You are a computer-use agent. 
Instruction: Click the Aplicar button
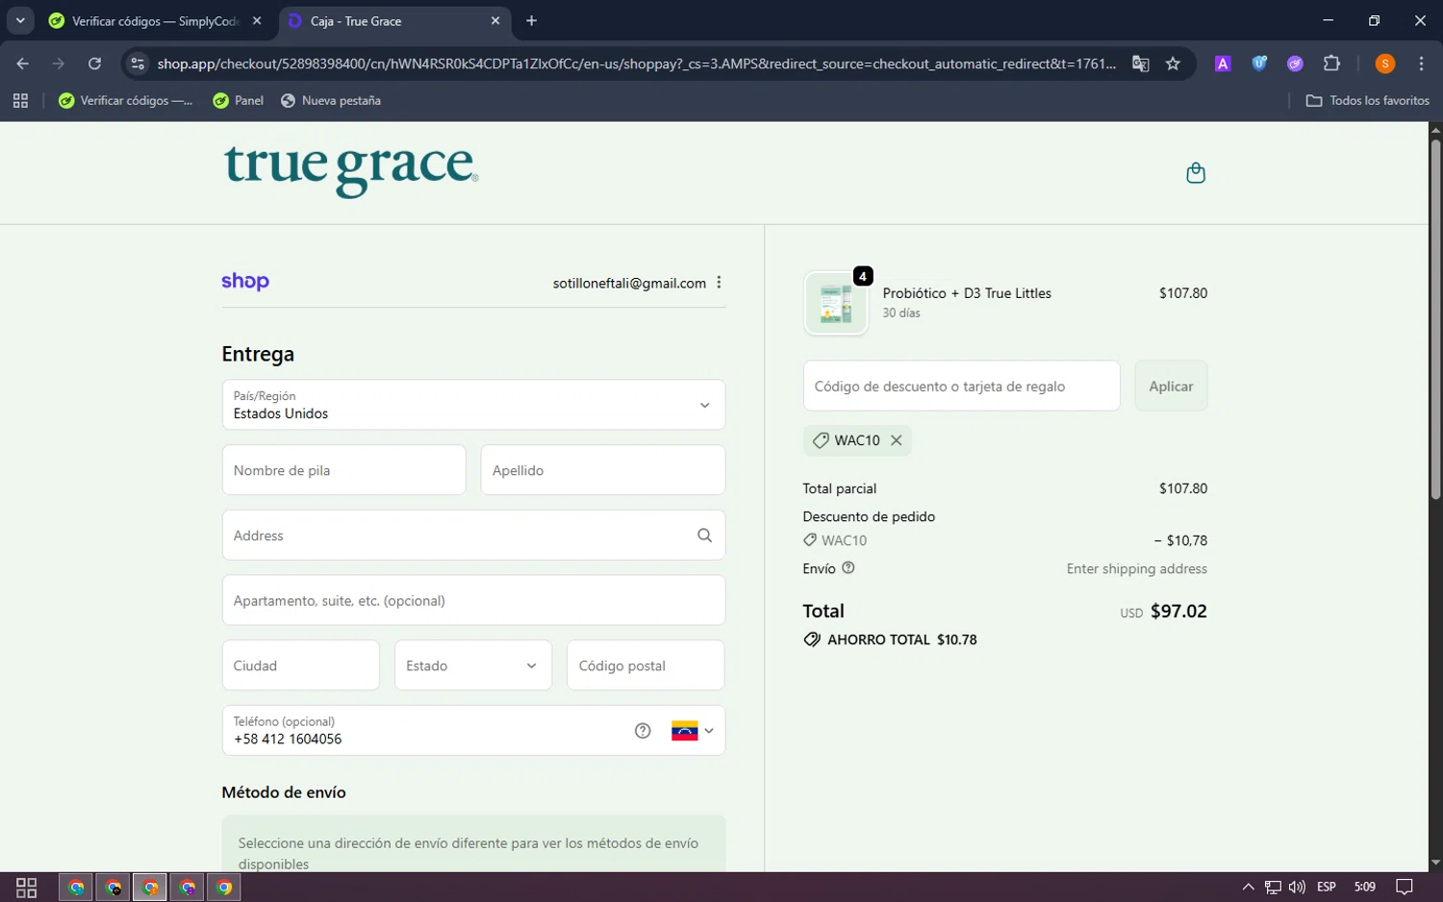click(x=1171, y=386)
